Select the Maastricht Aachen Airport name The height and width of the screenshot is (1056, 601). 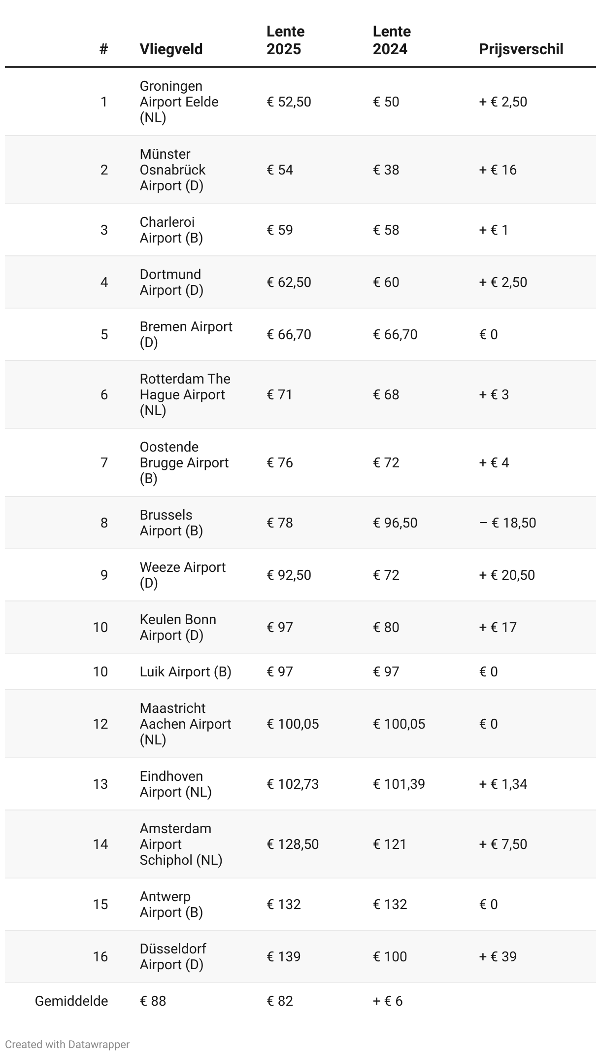tap(185, 724)
